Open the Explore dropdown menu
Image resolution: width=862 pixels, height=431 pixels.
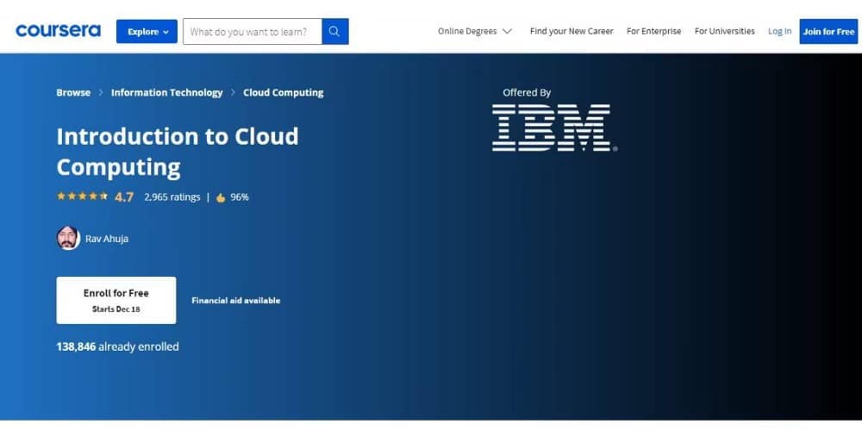click(147, 31)
